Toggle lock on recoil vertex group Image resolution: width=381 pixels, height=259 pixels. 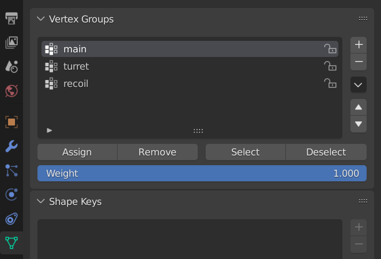(330, 83)
